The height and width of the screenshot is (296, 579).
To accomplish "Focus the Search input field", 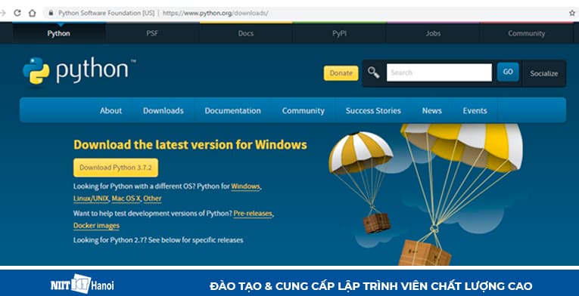I will tap(439, 72).
